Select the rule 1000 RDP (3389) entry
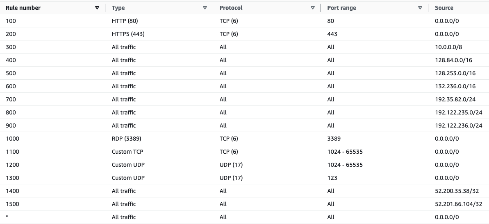The width and height of the screenshot is (489, 224). (244, 139)
